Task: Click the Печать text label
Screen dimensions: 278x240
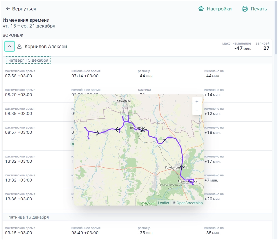Action: [x=259, y=9]
